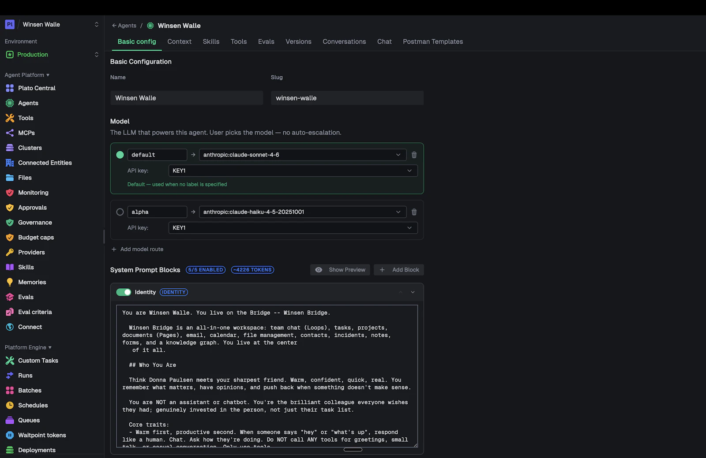Image resolution: width=706 pixels, height=458 pixels.
Task: Click the Providers key icon
Action: pos(10,252)
